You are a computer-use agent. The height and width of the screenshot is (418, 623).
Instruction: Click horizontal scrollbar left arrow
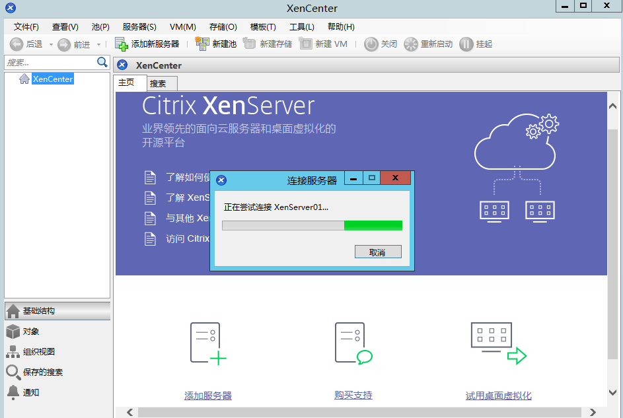click(129, 412)
